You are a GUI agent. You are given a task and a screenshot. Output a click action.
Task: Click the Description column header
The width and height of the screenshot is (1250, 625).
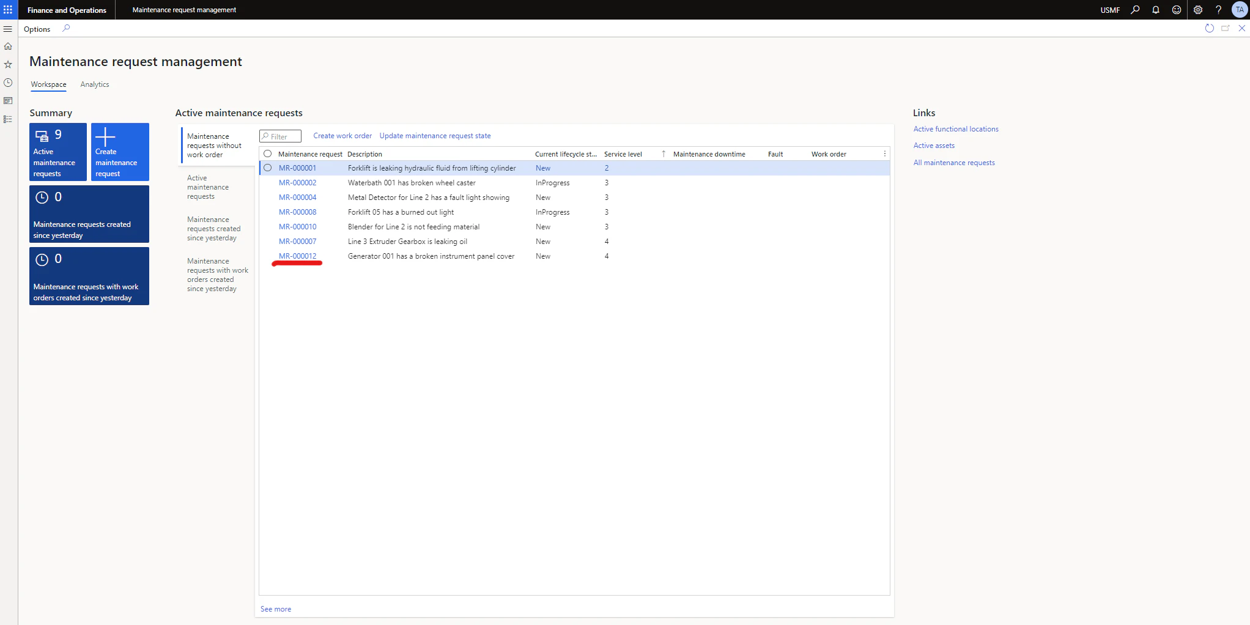pyautogui.click(x=364, y=154)
